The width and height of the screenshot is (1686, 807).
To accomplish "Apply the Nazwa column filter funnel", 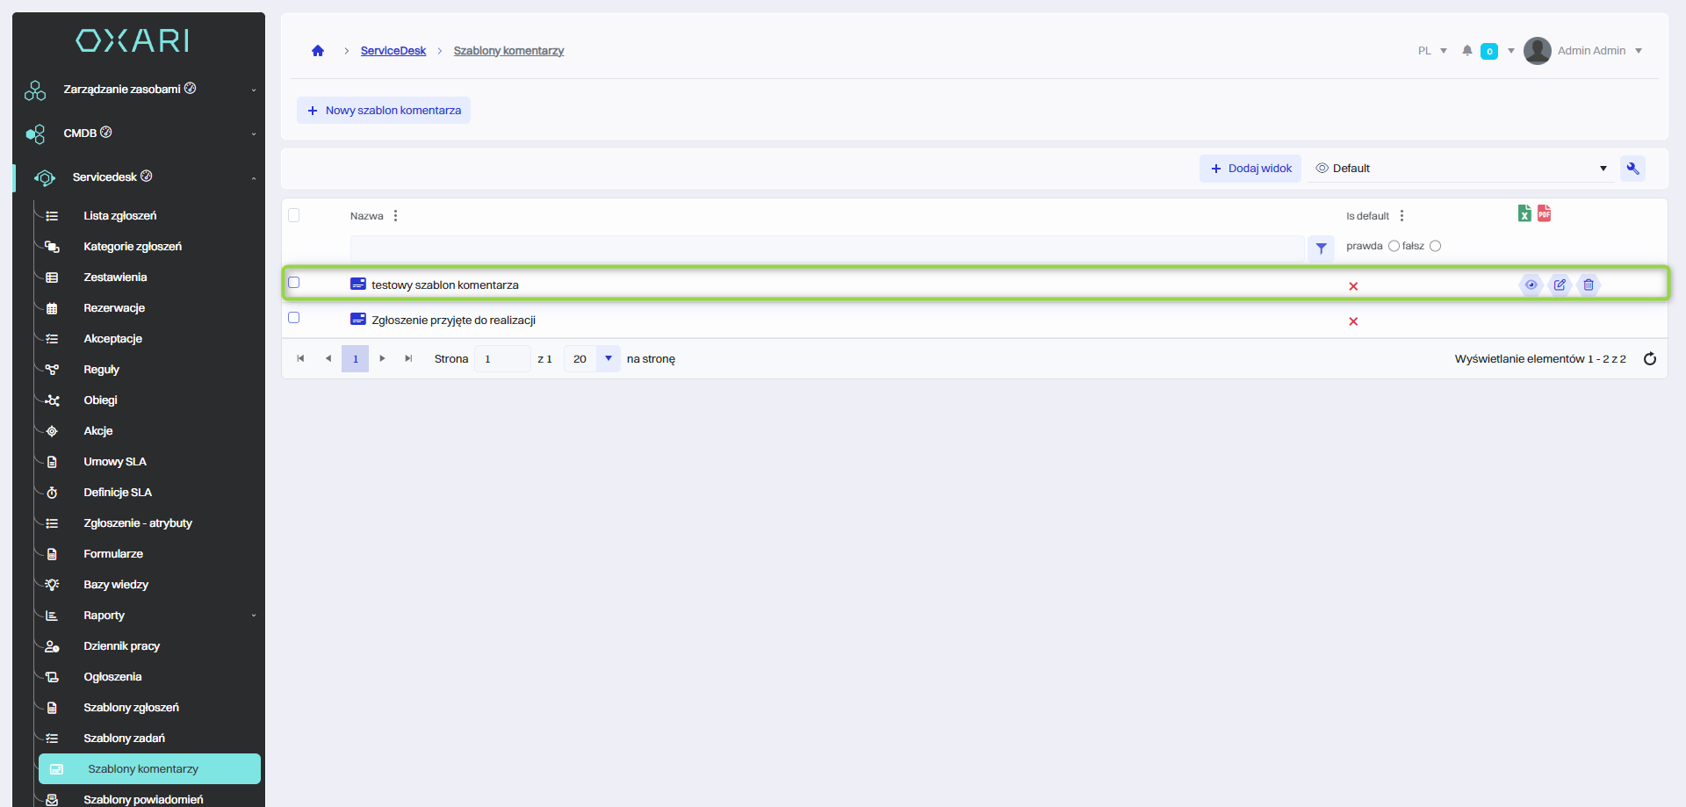I will pos(1321,249).
